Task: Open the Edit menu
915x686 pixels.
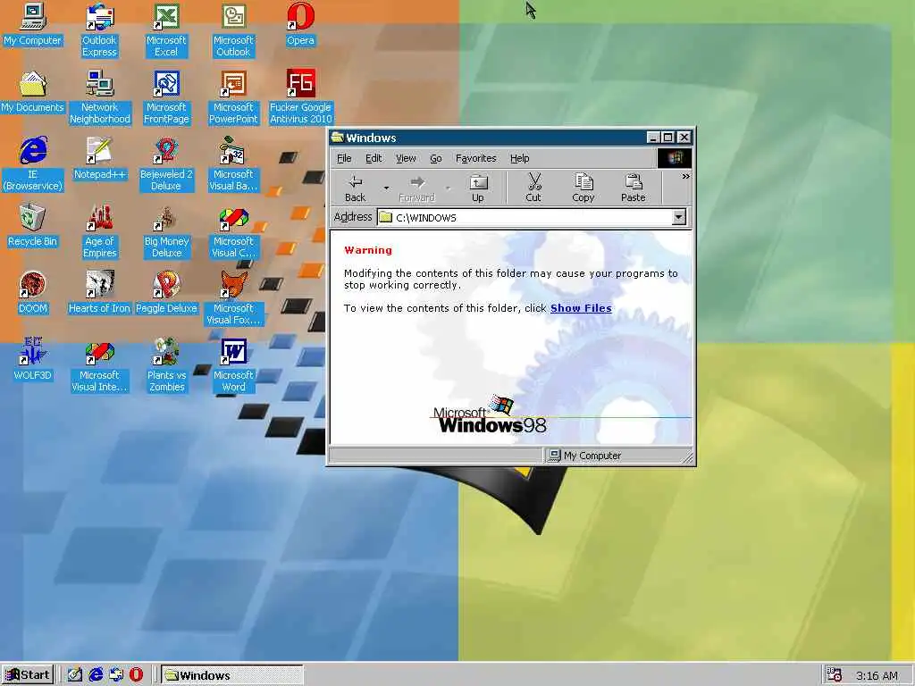Action: pos(374,158)
